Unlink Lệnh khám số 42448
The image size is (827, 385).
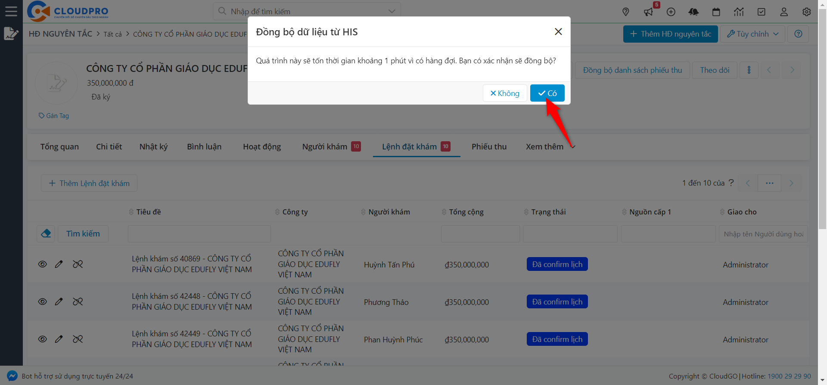78,301
